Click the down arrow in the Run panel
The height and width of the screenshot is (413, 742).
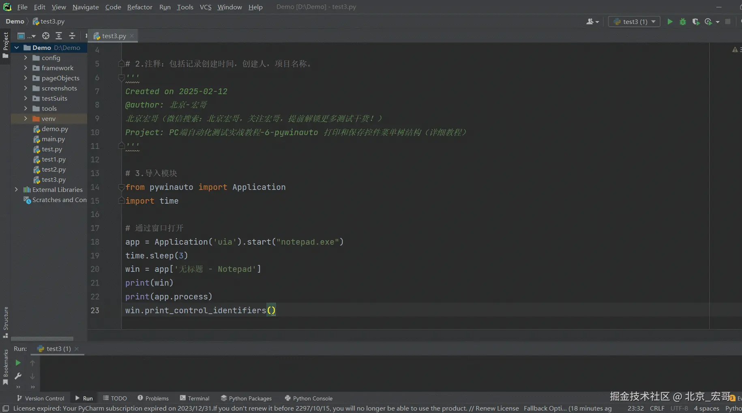pos(32,376)
